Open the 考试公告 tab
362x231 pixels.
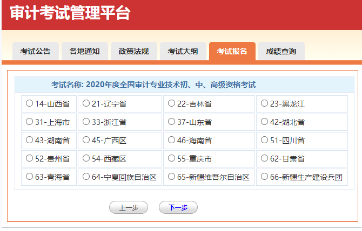pos(36,51)
